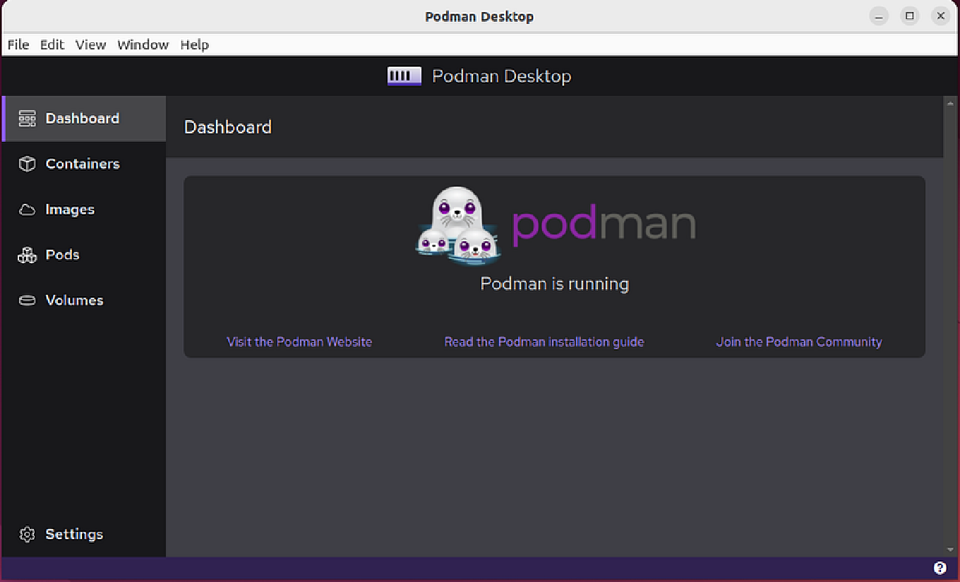Click the Podman is running status card
Screen dimensions: 960x582
coord(554,284)
